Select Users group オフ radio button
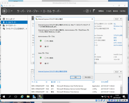129x103 pixels. click(x=45, y=63)
